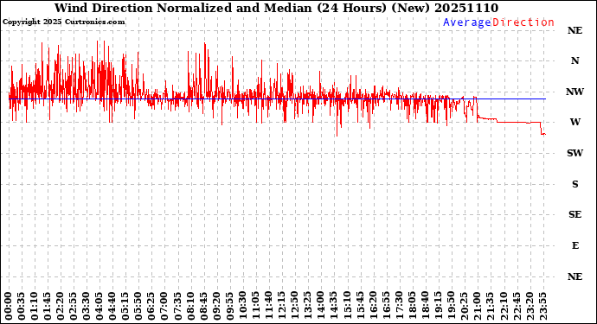Click the red Direction legend label

coord(523,22)
